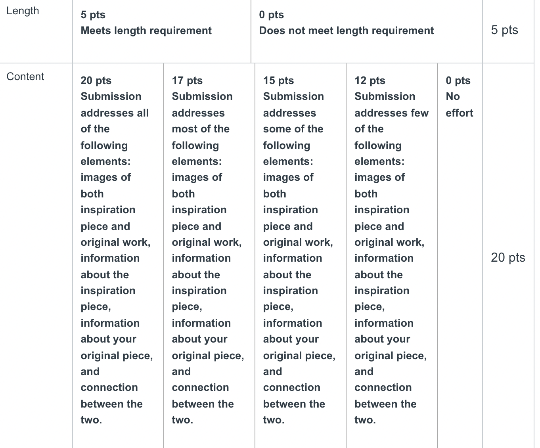Screen dimensions: 540x448
Task: Choose the 12 pts Content rating
Action: point(392,256)
